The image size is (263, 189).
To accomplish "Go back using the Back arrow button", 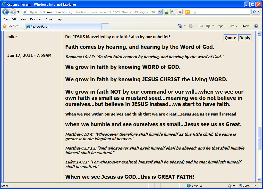I will click(5, 12).
